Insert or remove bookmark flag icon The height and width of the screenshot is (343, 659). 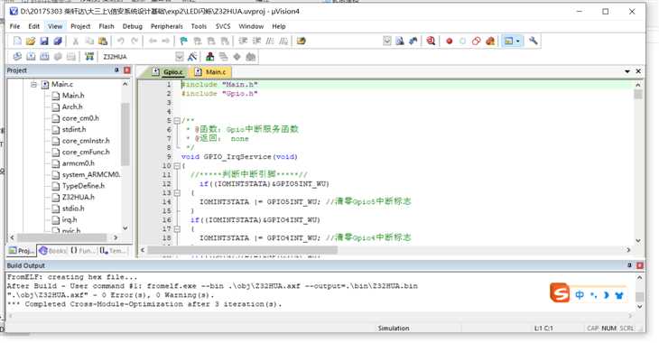(x=183, y=42)
